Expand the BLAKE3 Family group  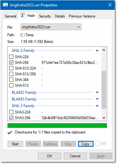[97, 99]
